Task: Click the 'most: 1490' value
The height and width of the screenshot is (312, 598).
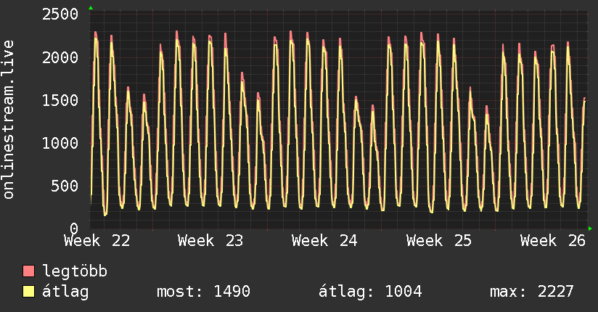Action: 203,292
